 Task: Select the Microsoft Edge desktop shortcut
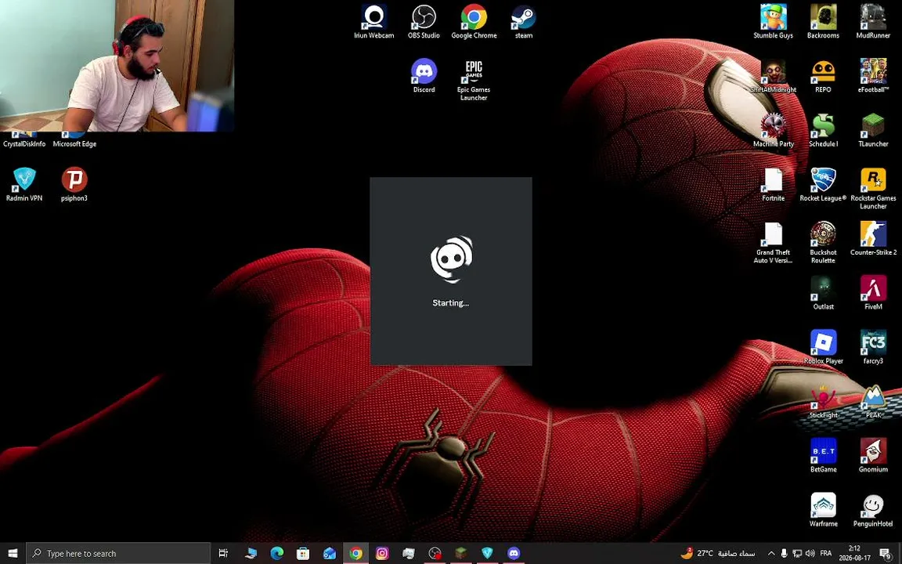coord(74,140)
